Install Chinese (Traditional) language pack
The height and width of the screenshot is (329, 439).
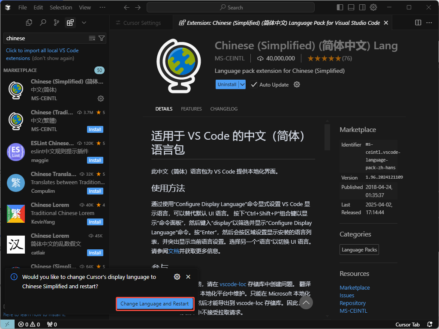coord(95,129)
